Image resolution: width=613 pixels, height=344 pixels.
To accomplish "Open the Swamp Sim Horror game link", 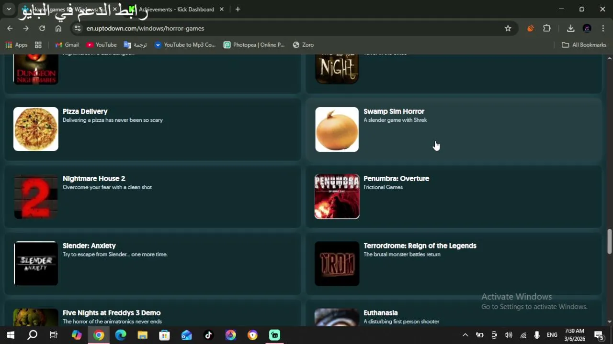I will point(394,111).
